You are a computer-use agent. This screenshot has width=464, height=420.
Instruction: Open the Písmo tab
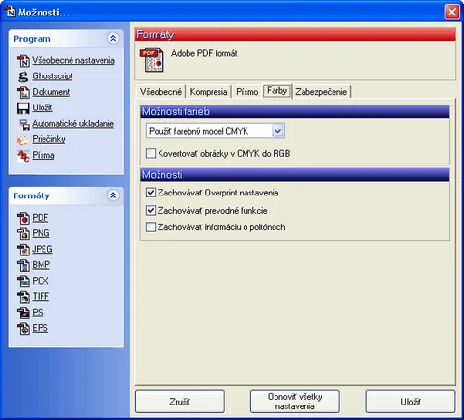point(247,92)
